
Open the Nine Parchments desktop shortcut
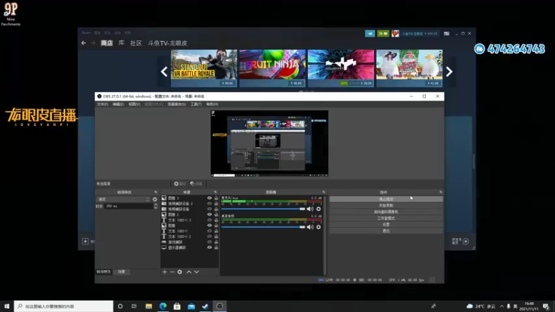[10, 14]
